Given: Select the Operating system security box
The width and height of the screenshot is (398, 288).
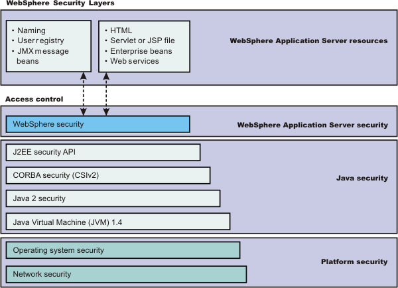Looking at the screenshot, I should [123, 250].
